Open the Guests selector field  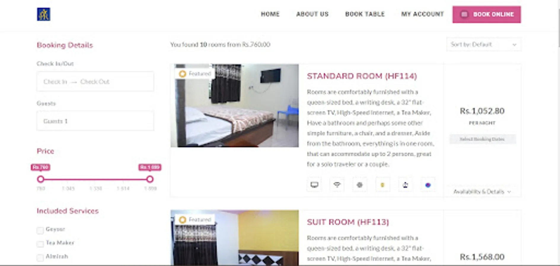pyautogui.click(x=95, y=121)
